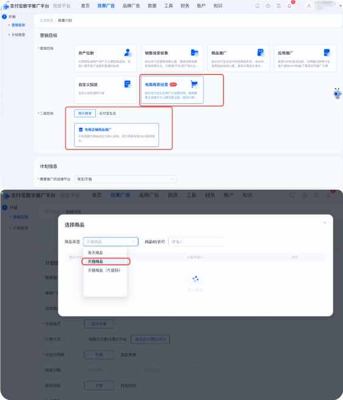Click the 商品ID/名称 search input field

(195, 241)
